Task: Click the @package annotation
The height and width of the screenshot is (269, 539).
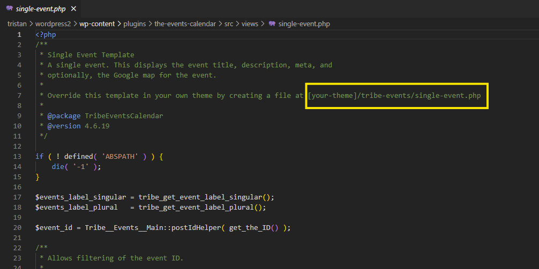Action: coord(64,116)
